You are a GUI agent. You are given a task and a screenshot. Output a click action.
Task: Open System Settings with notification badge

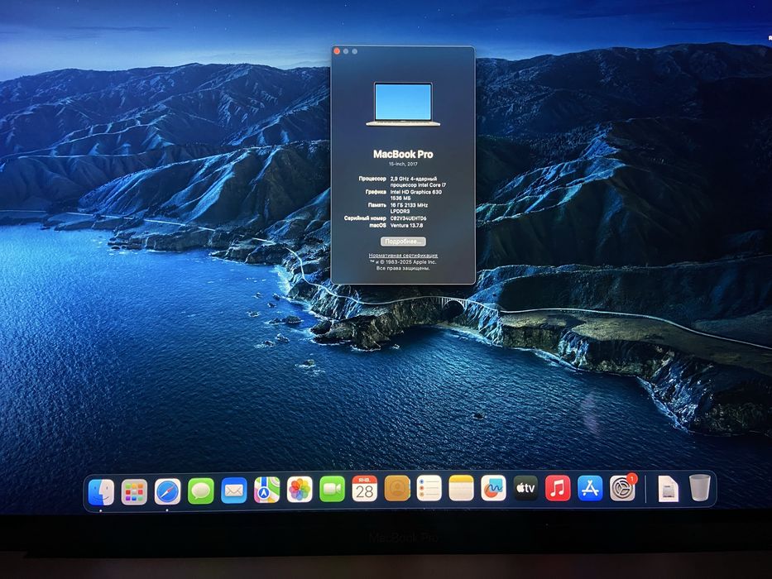623,488
